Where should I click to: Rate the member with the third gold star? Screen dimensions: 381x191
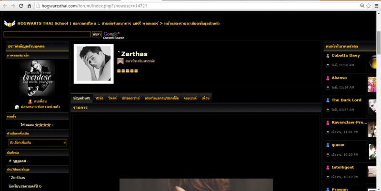click(x=45, y=125)
